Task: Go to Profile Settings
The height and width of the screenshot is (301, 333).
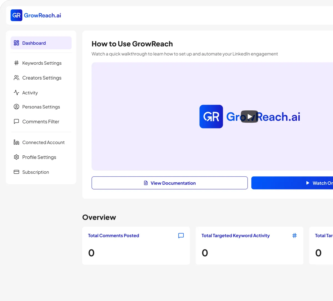Action: [41, 157]
